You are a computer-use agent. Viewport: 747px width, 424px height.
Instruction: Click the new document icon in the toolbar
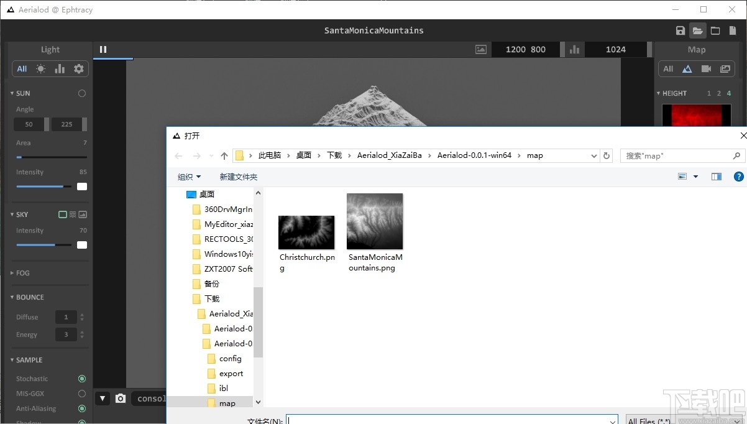(733, 30)
